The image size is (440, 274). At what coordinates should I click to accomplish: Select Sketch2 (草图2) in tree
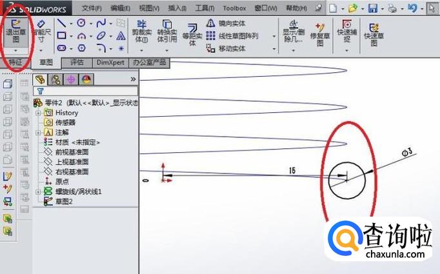click(x=58, y=201)
